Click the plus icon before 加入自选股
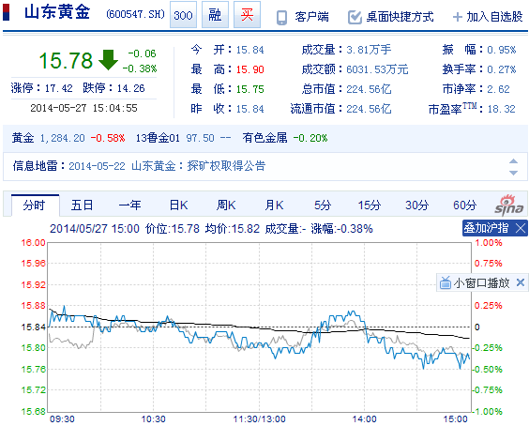This screenshot has height=426, width=529. click(x=457, y=17)
